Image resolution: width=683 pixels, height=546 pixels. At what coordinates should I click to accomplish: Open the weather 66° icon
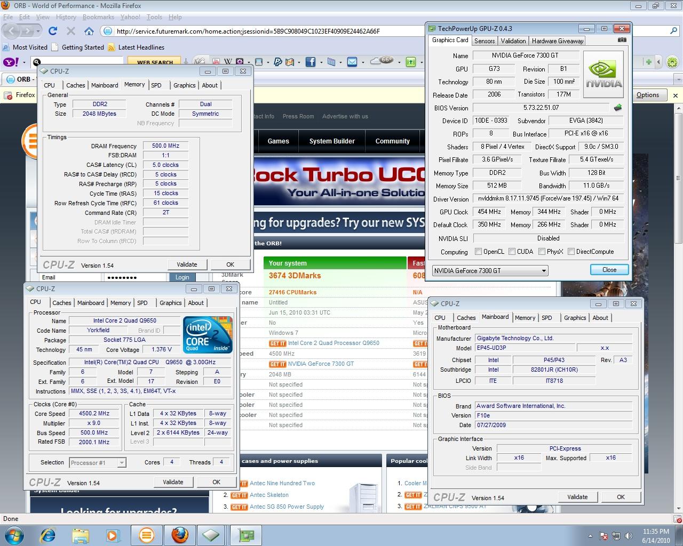pos(382,61)
